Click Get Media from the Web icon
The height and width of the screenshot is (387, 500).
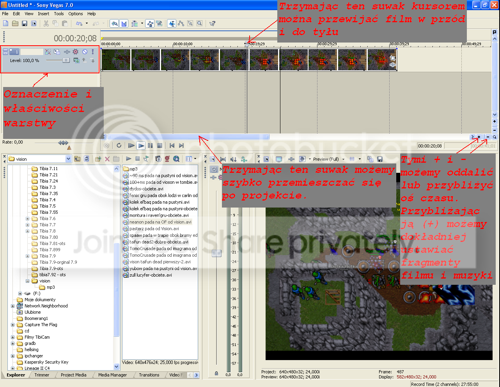[x=176, y=159]
